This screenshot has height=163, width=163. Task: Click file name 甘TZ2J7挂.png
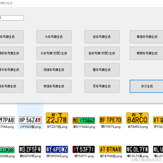pos(57,127)
